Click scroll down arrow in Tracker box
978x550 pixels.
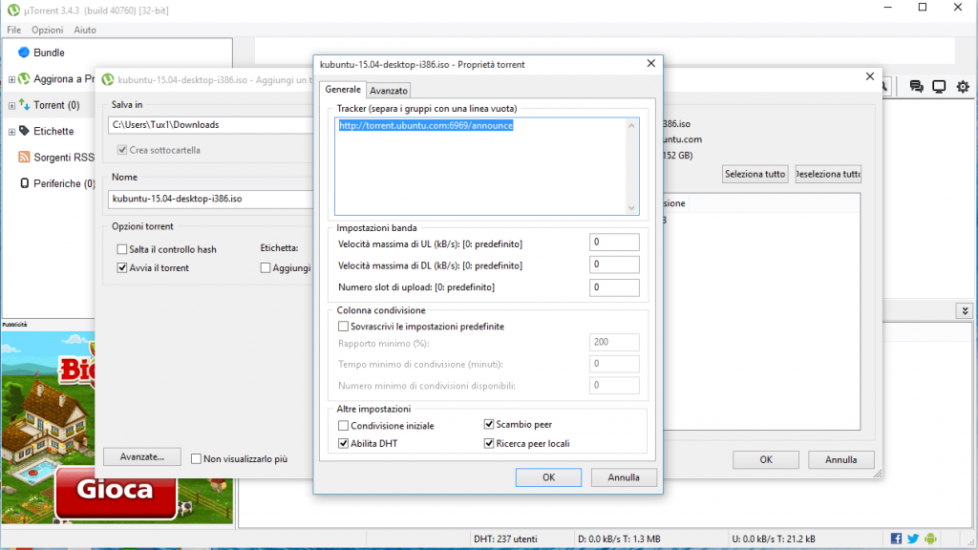point(631,207)
